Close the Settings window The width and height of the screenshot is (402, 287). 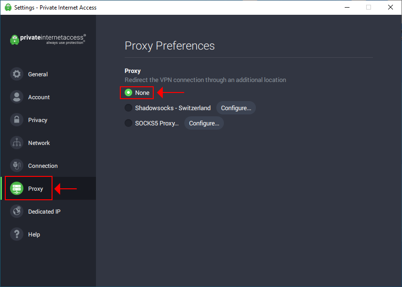pyautogui.click(x=390, y=7)
